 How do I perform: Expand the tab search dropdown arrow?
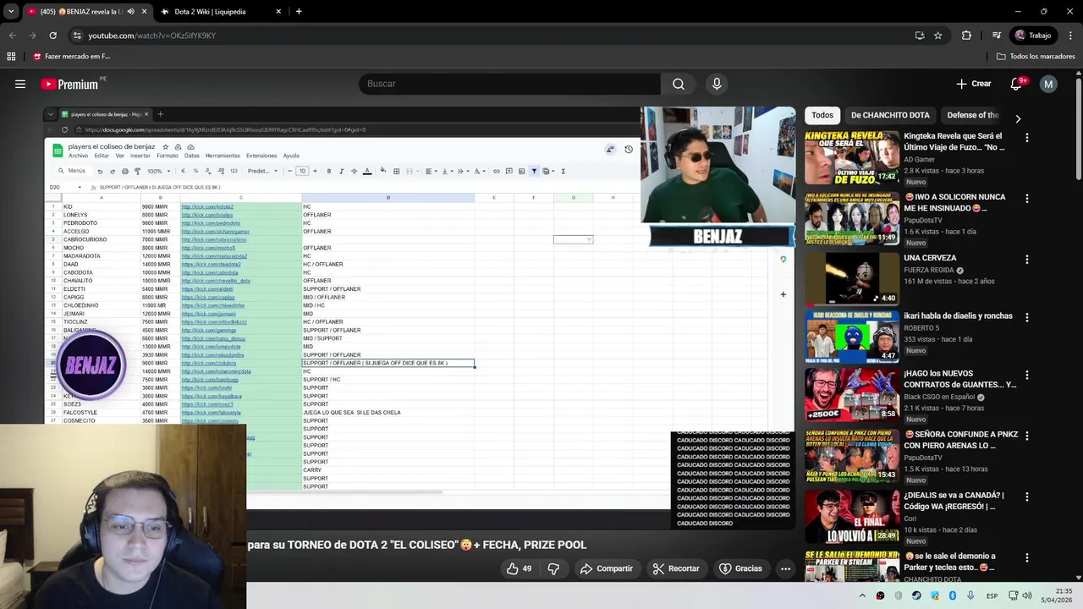click(x=11, y=12)
